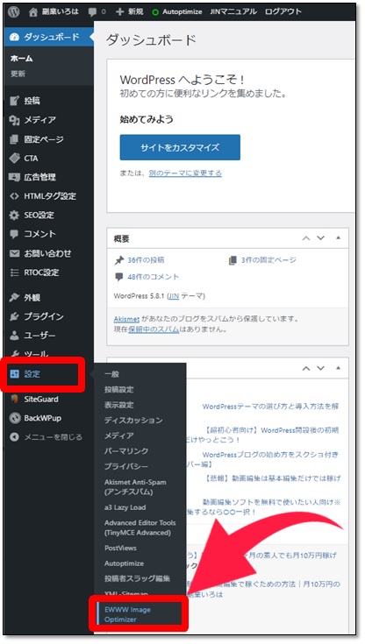Move second panel up arrow
This screenshot has height=644, width=365.
point(305,368)
